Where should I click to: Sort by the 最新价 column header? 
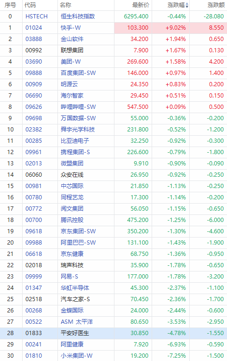pos(141,5)
